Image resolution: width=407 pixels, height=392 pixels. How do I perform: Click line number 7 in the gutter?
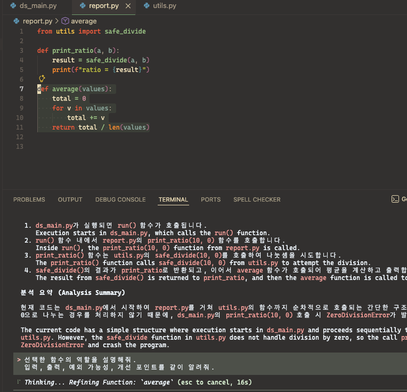point(21,89)
